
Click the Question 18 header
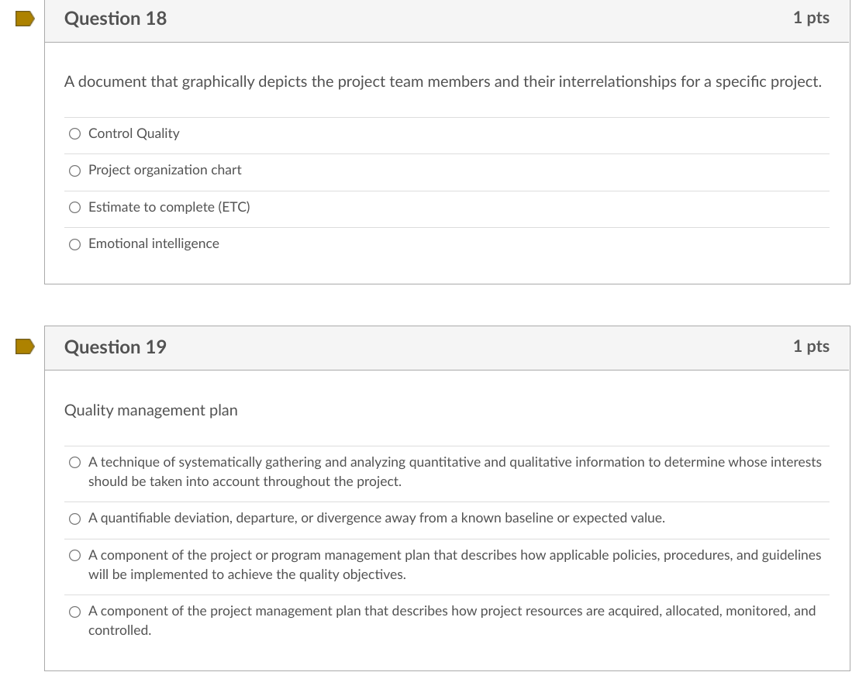[115, 18]
